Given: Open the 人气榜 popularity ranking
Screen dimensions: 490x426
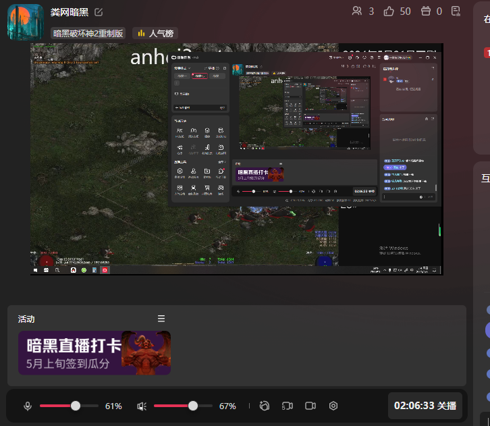Looking at the screenshot, I should click(x=155, y=33).
